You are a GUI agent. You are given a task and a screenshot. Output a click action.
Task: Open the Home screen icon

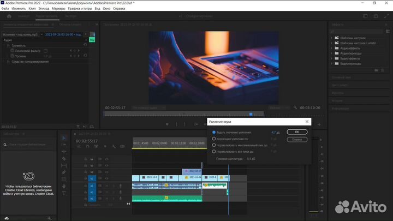pyautogui.click(x=9, y=16)
